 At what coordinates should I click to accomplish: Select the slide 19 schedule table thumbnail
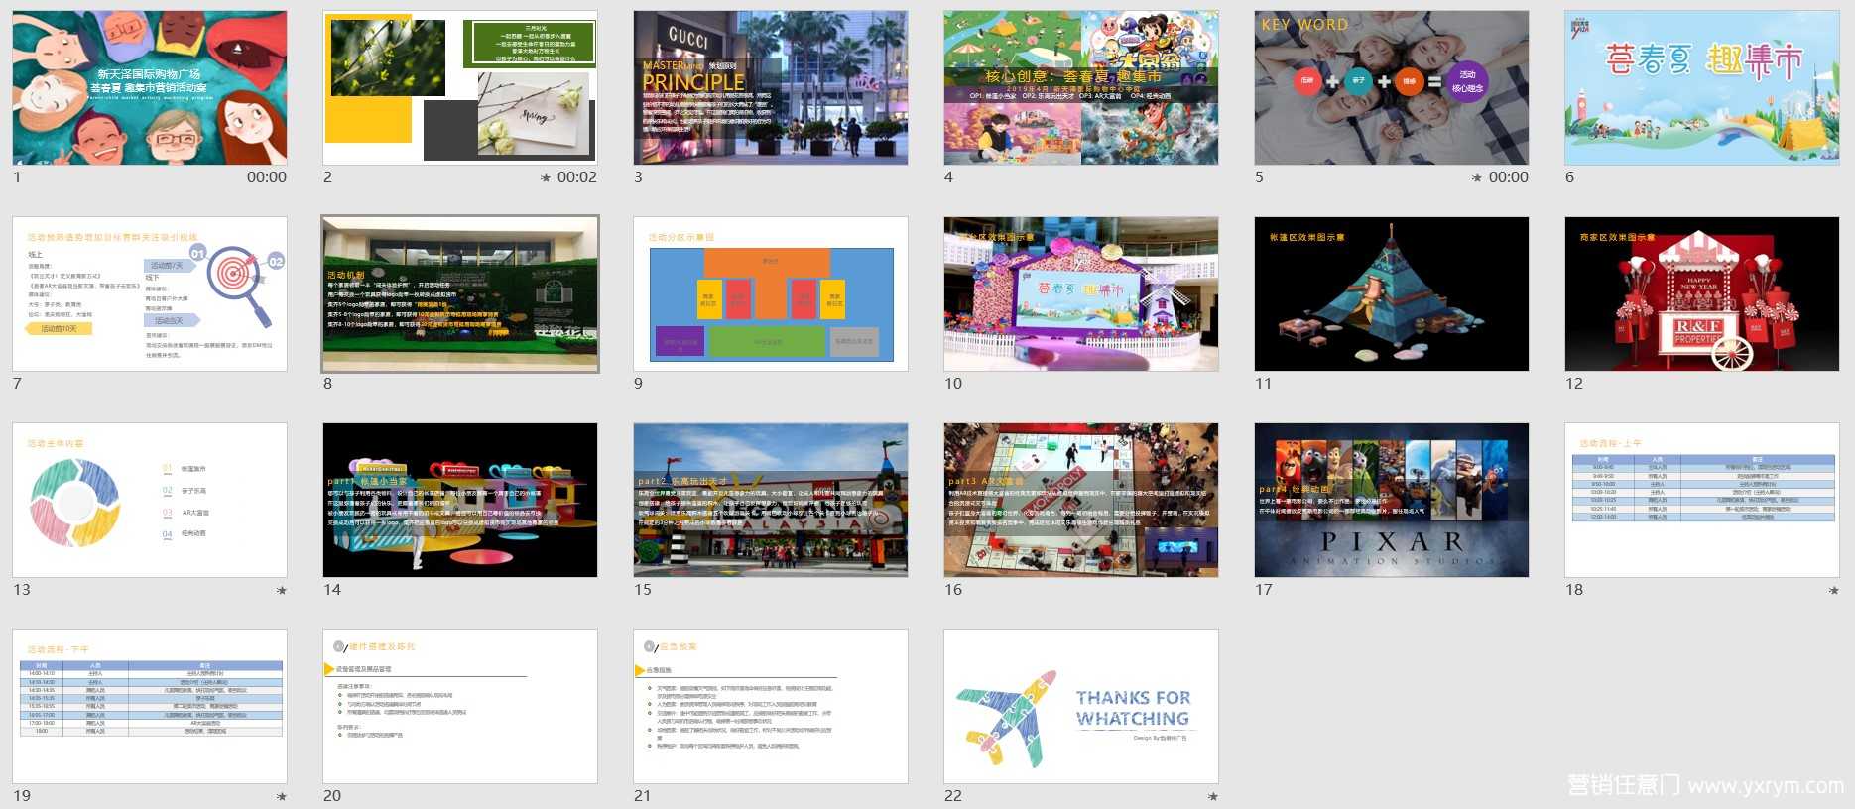click(x=150, y=706)
